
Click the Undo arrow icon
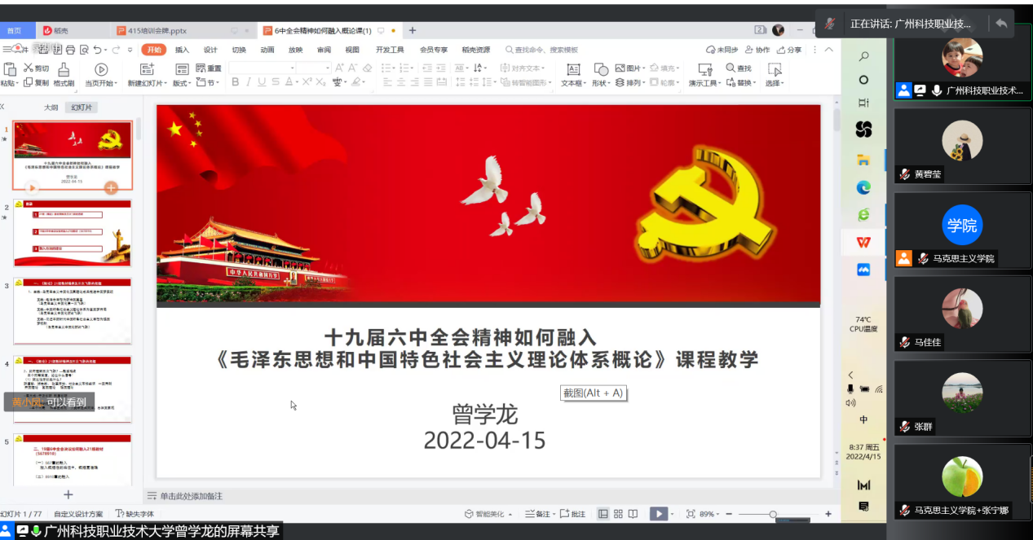(x=97, y=50)
